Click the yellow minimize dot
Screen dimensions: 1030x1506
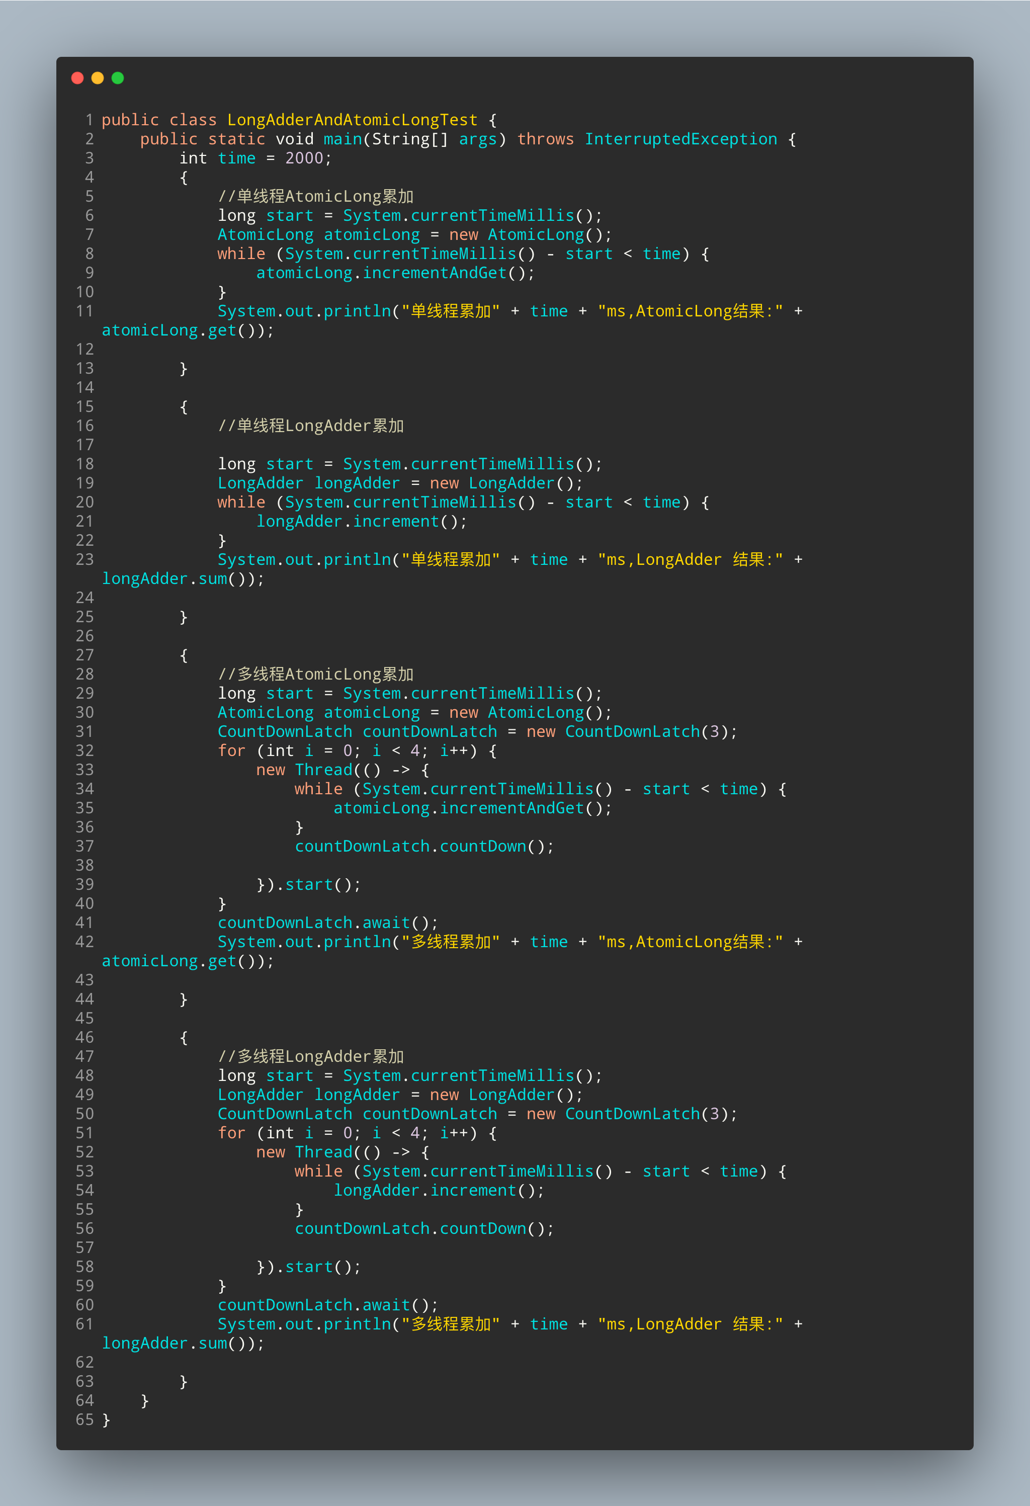(98, 78)
